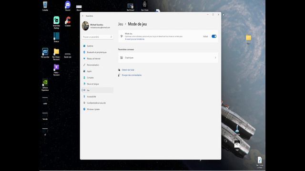Open the Star-Citizen watch-shaped desktop icon
This screenshot has height=171, width=305.
click(144, 6)
